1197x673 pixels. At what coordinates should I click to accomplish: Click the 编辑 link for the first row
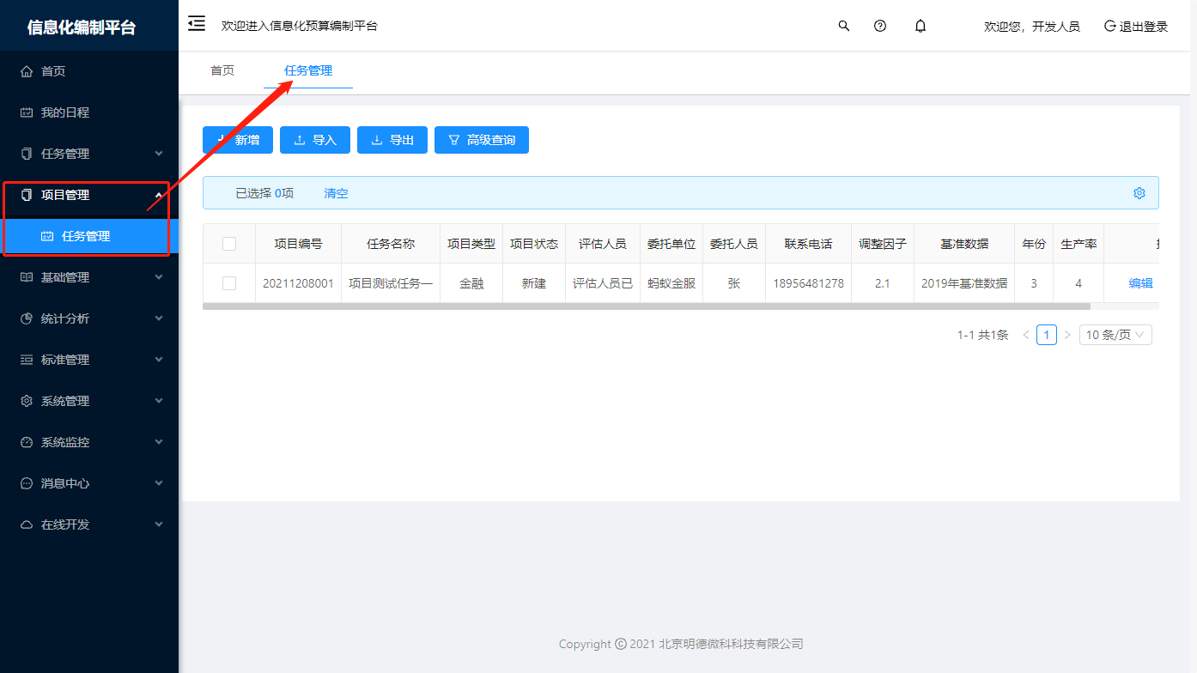tap(1141, 282)
